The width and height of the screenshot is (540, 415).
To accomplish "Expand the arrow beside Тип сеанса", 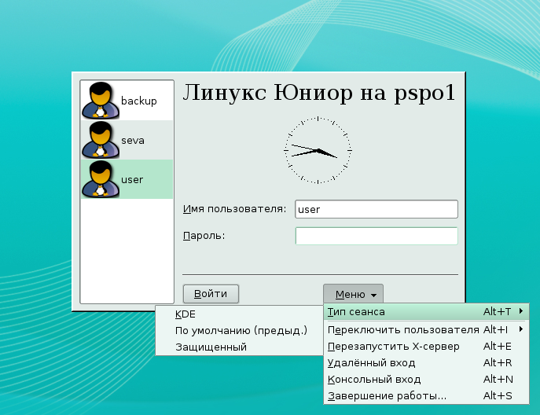I will tap(522, 312).
